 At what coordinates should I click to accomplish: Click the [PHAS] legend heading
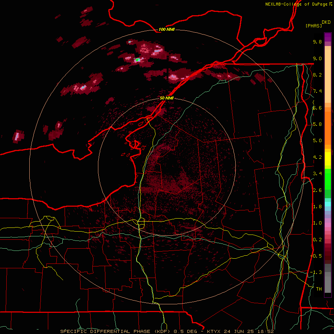pyautogui.click(x=314, y=26)
